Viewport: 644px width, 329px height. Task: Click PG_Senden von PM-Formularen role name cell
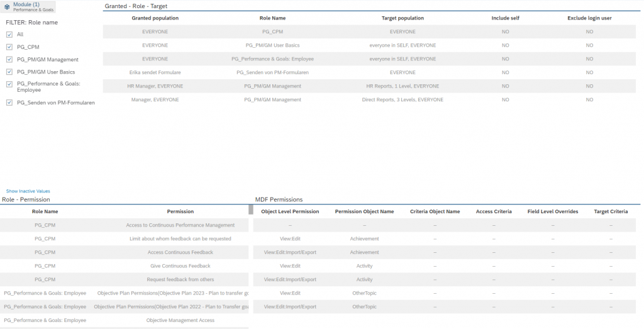272,72
